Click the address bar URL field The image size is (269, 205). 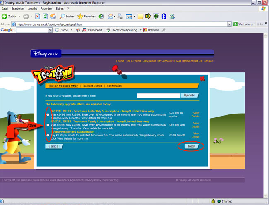tap(120, 24)
